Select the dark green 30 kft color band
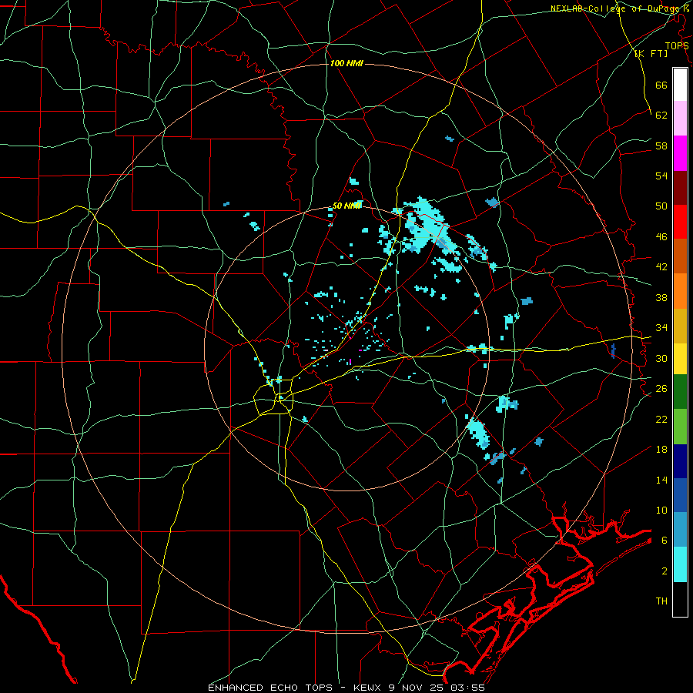This screenshot has width=693, height=693. (x=680, y=392)
